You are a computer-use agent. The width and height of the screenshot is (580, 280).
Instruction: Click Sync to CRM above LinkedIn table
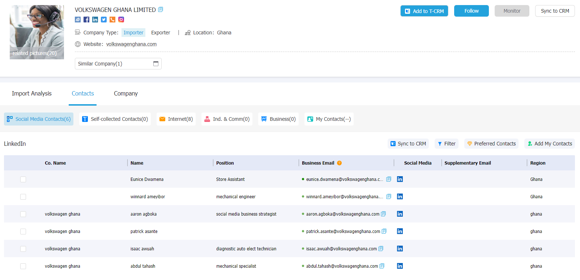click(x=408, y=144)
